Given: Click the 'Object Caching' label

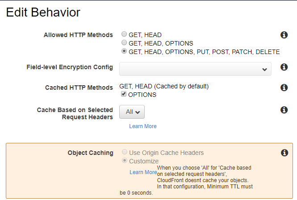Looking at the screenshot, I should coord(90,153).
